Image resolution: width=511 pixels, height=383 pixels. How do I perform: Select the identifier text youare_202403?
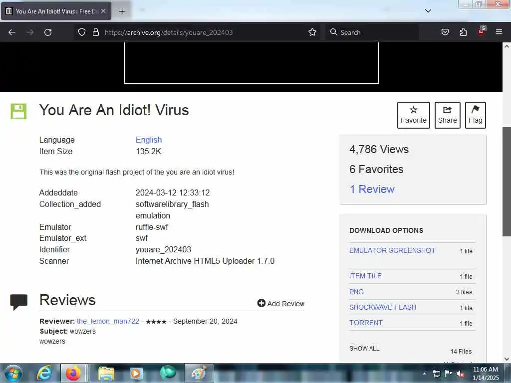(163, 249)
